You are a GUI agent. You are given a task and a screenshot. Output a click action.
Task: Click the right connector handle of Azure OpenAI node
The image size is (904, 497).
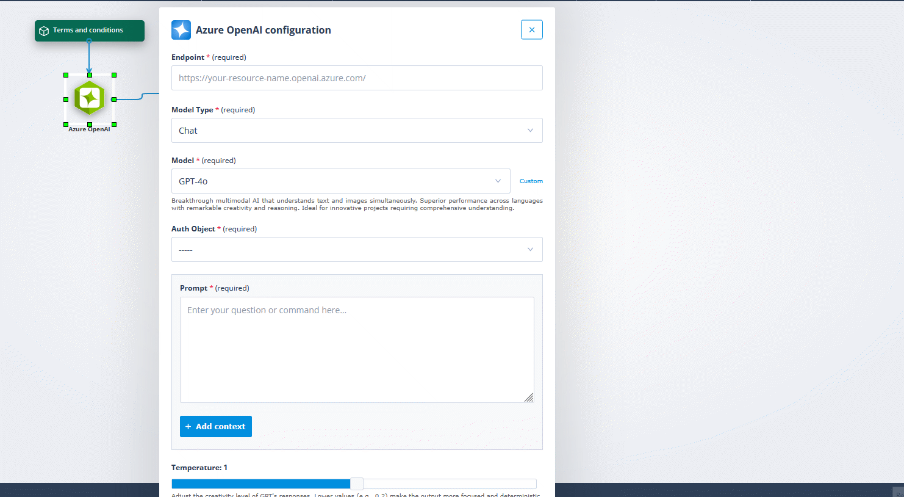(114, 100)
